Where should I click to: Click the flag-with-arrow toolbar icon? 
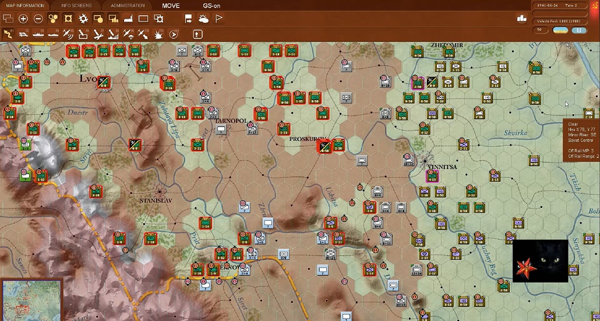[x=188, y=19]
